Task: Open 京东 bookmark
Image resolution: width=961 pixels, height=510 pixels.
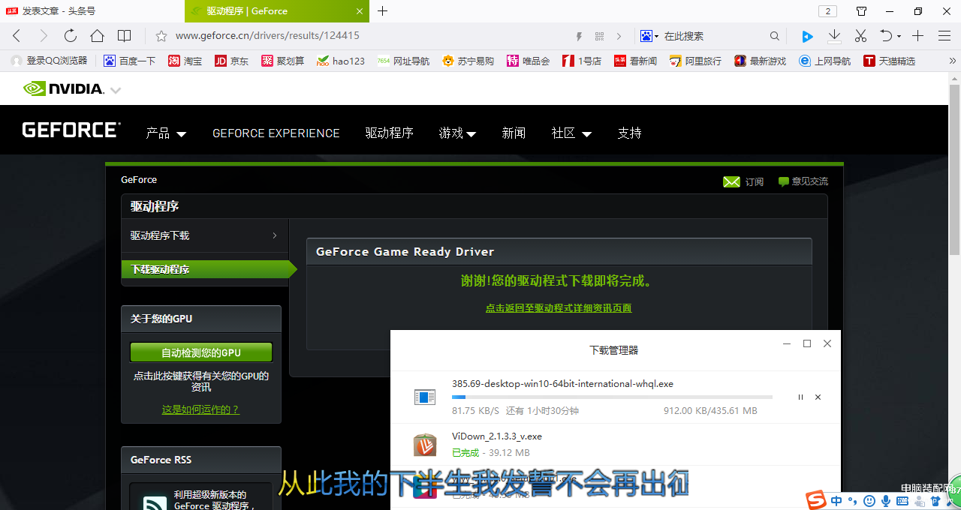Action: [x=231, y=61]
